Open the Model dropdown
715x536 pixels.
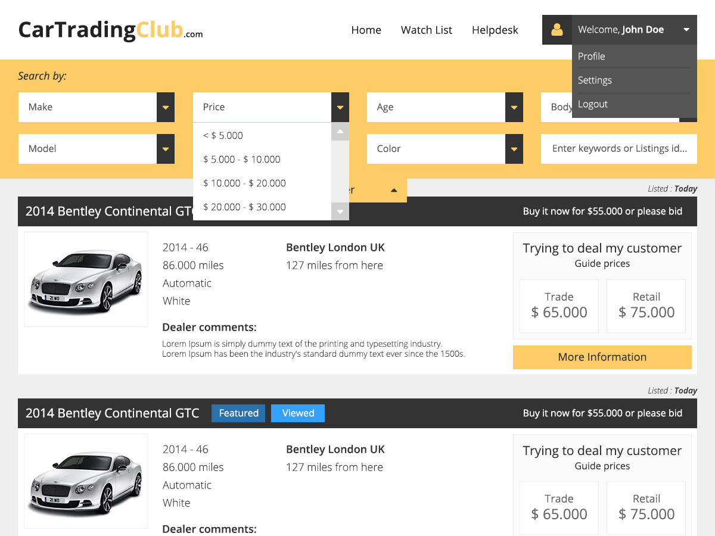point(165,149)
